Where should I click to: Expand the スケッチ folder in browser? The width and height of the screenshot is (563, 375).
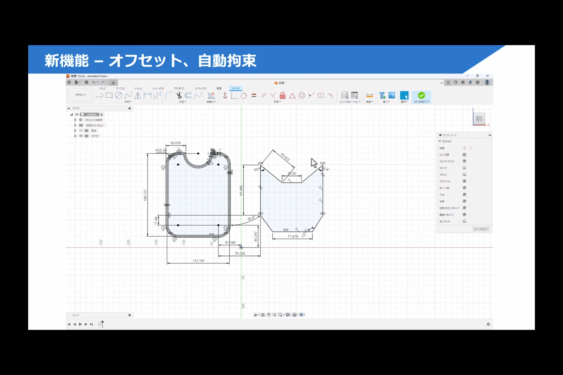75,136
